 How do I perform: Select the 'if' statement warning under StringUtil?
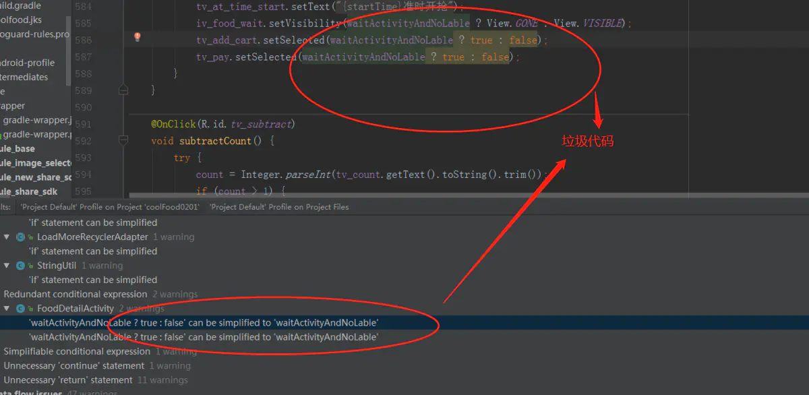tap(93, 280)
